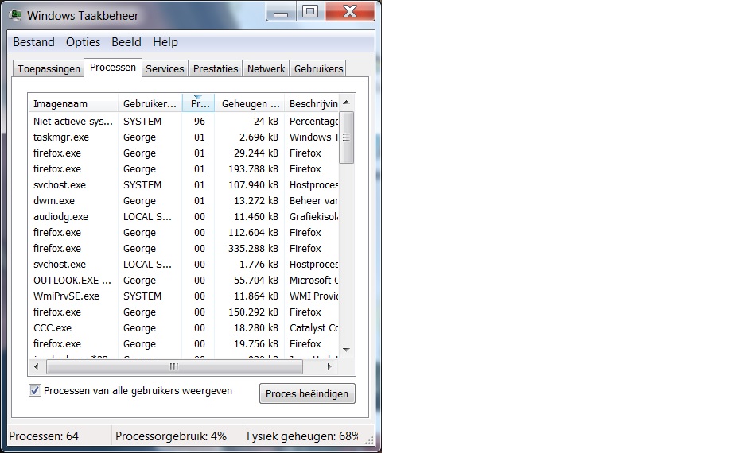Show the Gebruikers tab
Image resolution: width=739 pixels, height=453 pixels.
318,69
